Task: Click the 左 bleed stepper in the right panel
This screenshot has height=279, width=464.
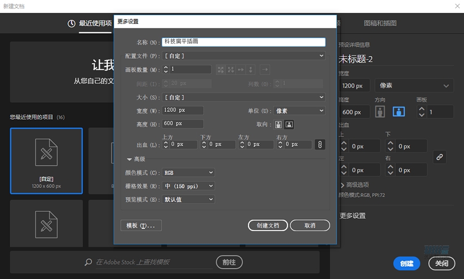Action: pos(344,170)
